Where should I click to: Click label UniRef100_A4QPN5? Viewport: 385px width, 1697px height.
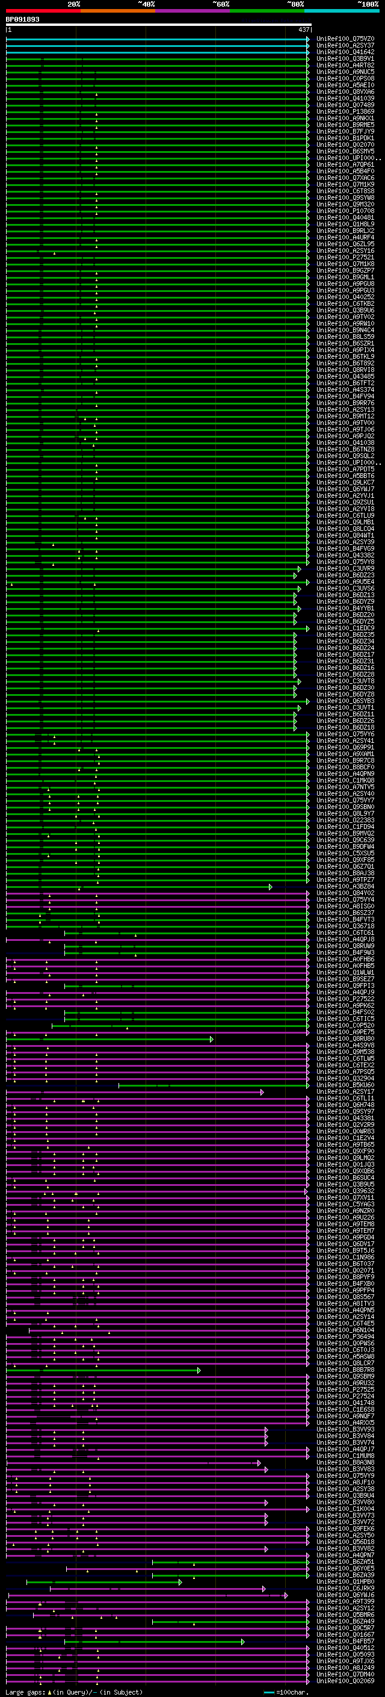pyautogui.click(x=345, y=1310)
